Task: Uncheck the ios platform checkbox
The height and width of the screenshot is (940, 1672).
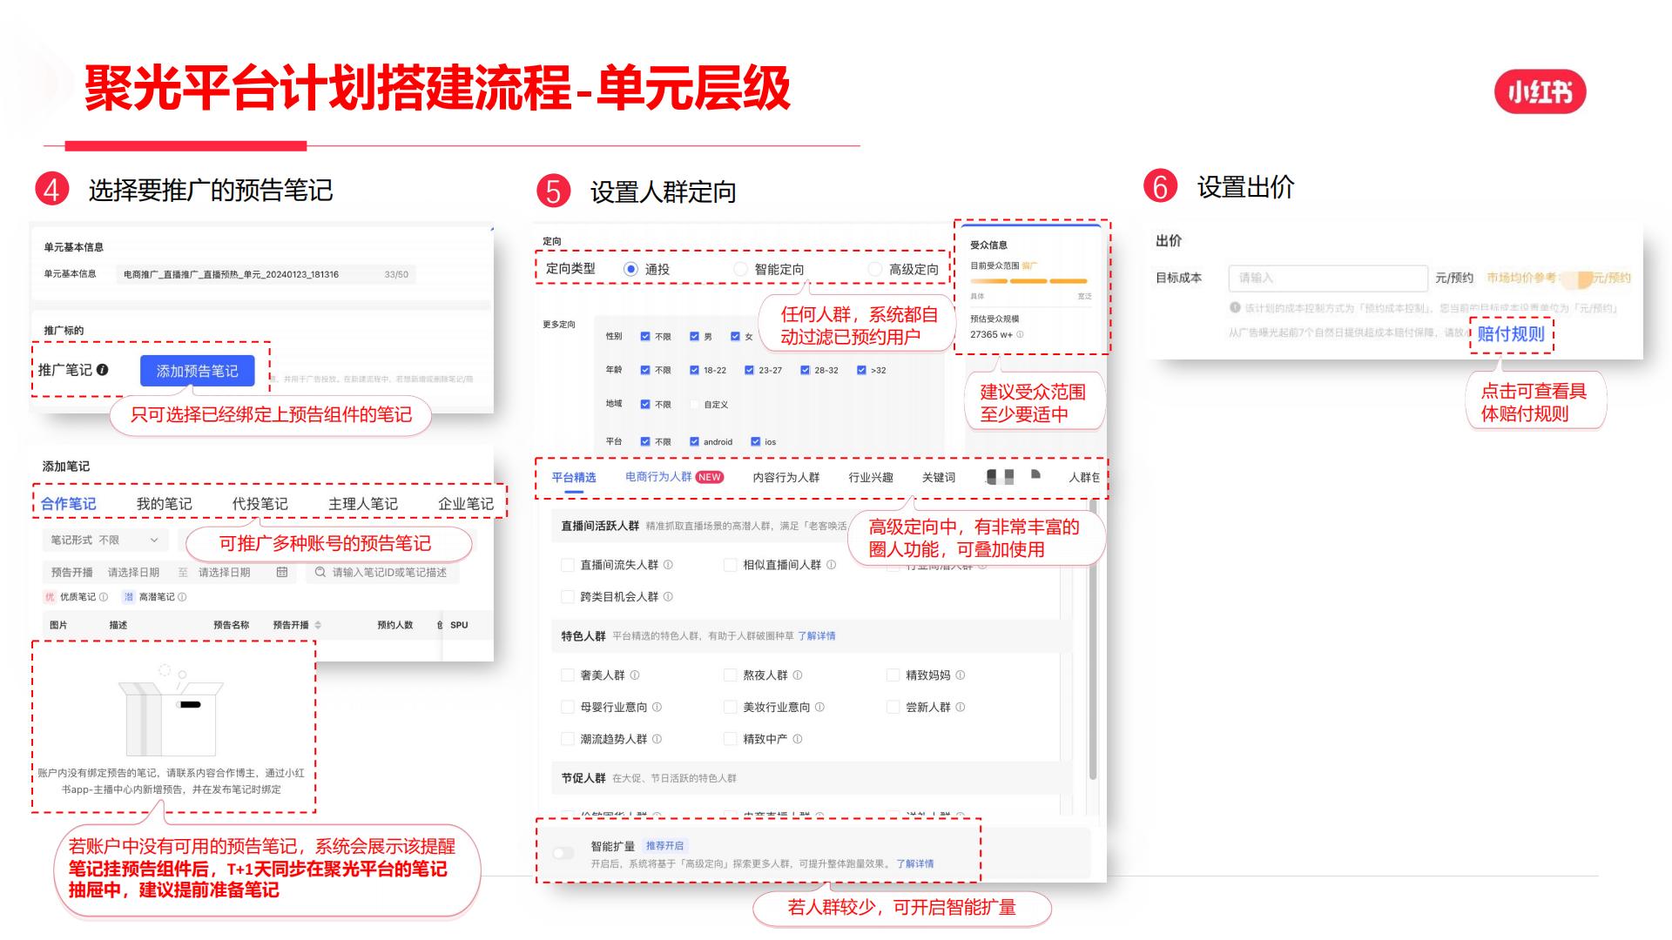Action: (755, 441)
